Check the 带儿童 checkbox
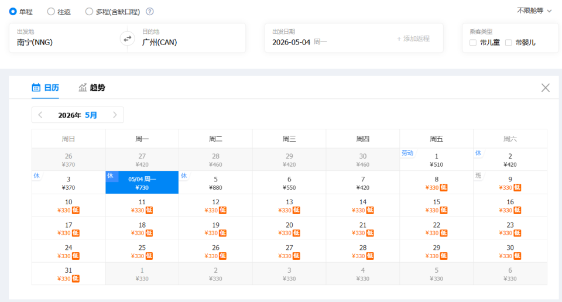 (x=473, y=43)
